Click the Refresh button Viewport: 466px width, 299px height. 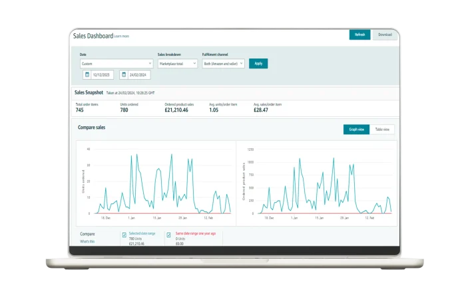[359, 35]
